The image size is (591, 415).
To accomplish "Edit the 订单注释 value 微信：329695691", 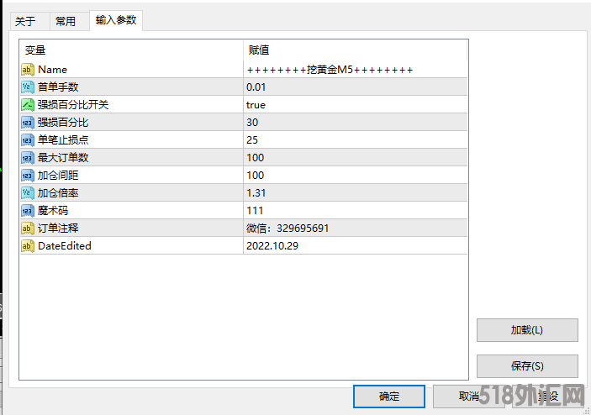I will tap(356, 229).
